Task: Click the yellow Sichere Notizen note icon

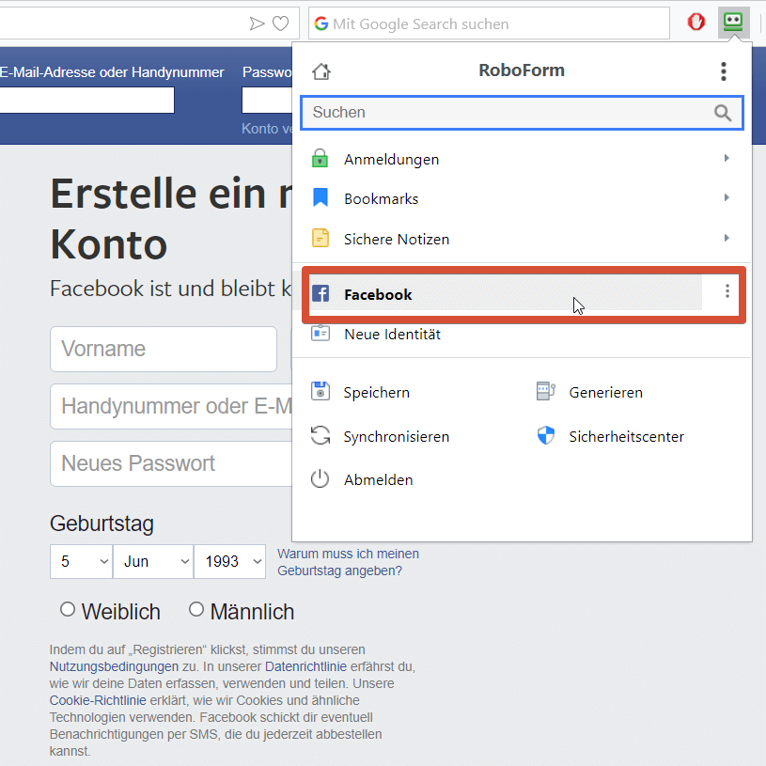Action: (320, 238)
